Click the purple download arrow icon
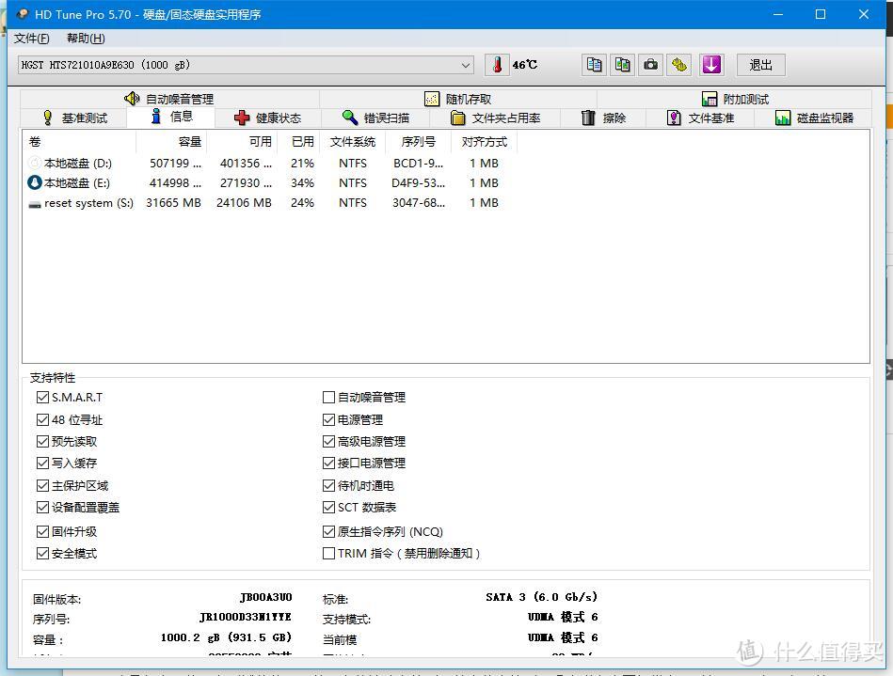The image size is (893, 676). 711,65
